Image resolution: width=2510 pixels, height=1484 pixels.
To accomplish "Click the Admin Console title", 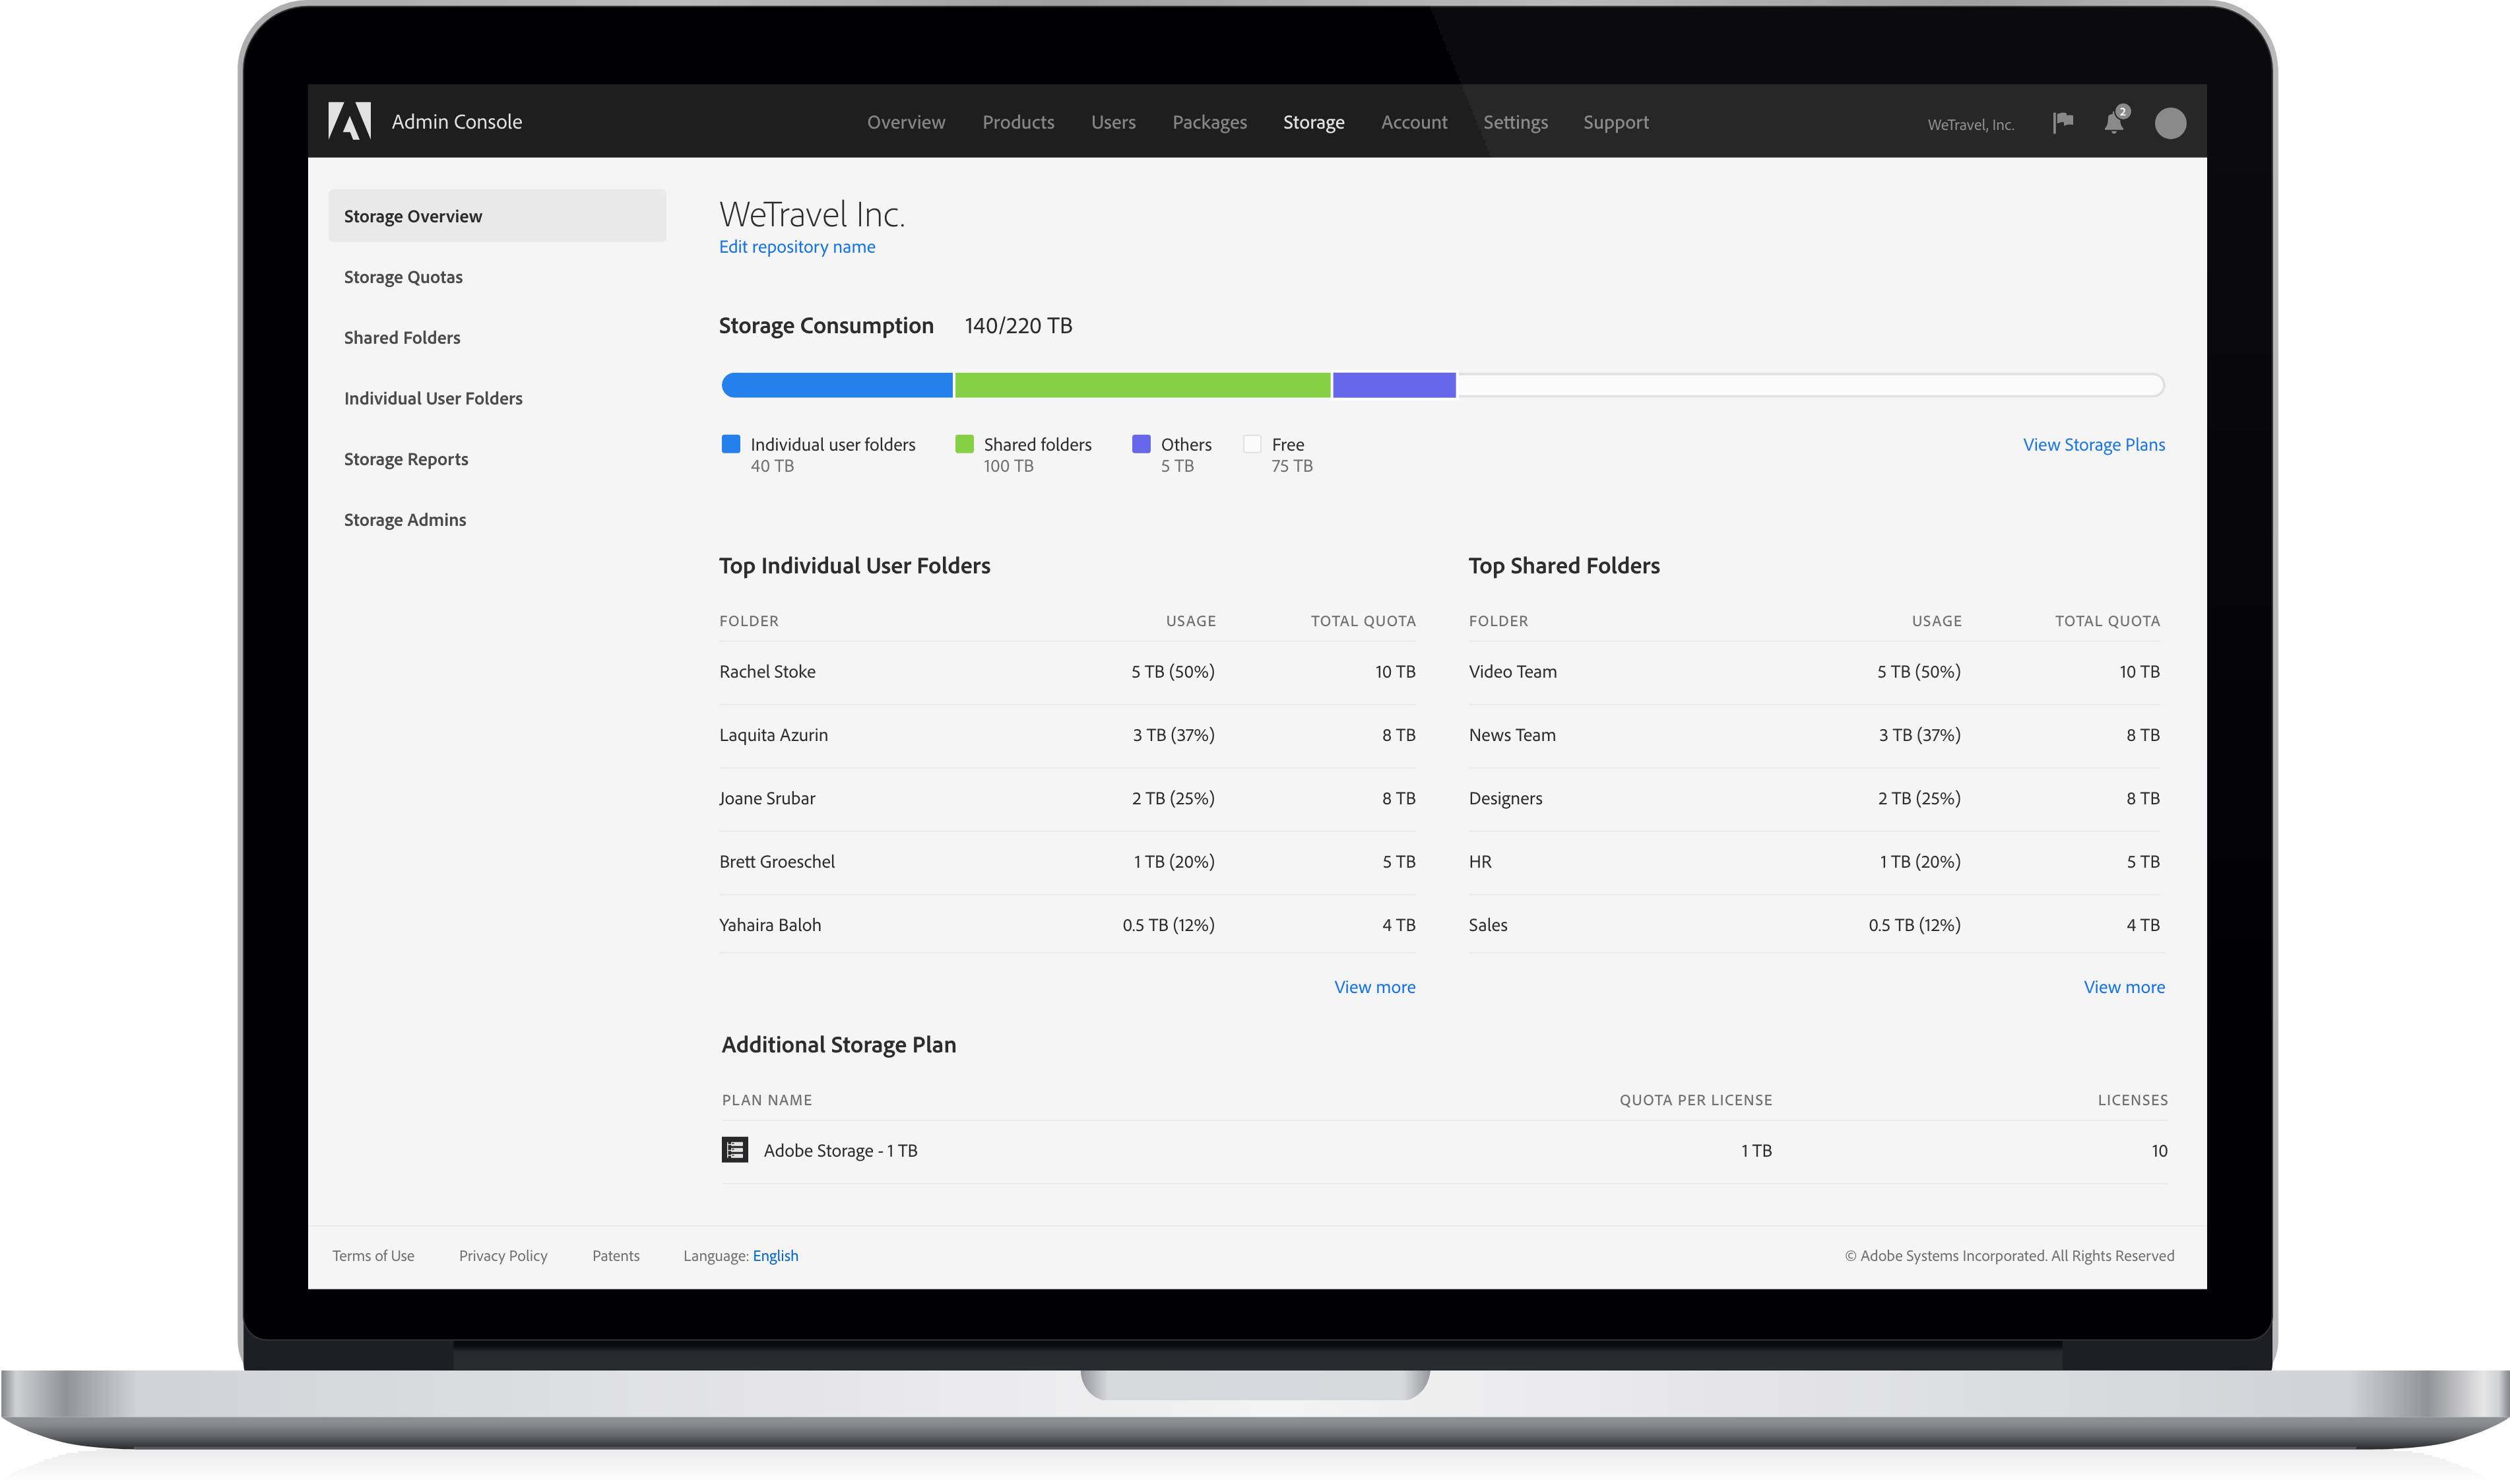I will coord(457,122).
